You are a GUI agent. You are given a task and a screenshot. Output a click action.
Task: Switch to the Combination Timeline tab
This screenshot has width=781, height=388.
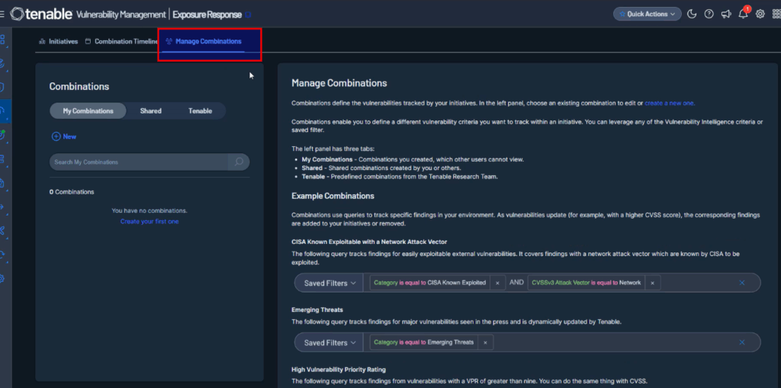coord(122,41)
